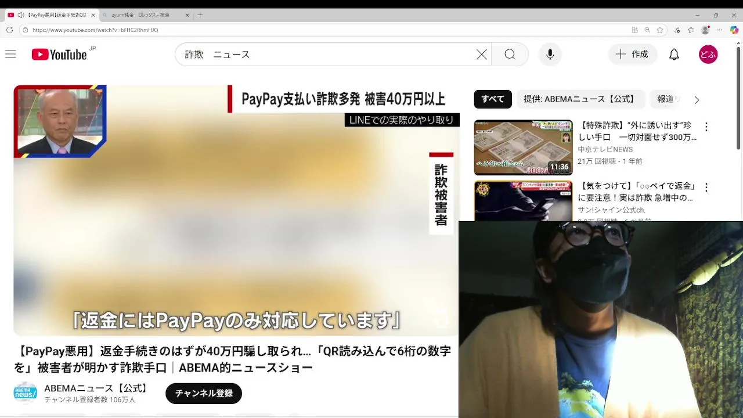Screen dimensions: 743x418
Task: Open the notifications bell
Action: tap(674, 55)
